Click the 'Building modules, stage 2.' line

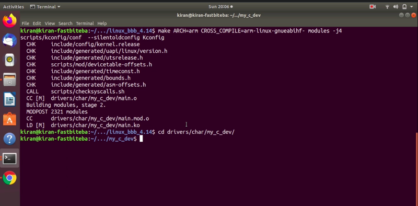pyautogui.click(x=66, y=105)
